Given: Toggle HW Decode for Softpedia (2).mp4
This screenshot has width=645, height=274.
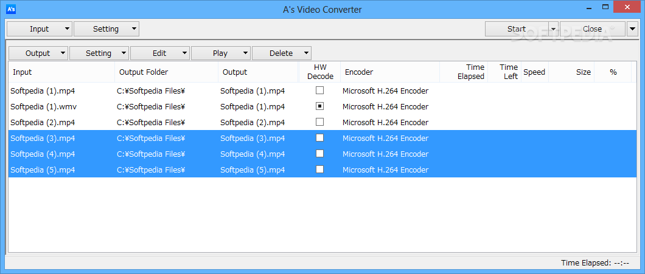Looking at the screenshot, I should click(319, 122).
